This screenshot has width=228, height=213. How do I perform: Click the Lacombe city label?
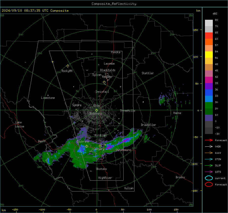point(109,64)
